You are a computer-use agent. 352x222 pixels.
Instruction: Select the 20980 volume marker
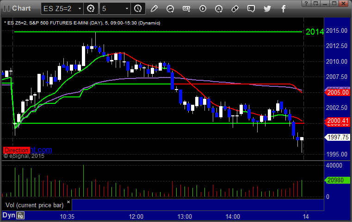click(337, 180)
